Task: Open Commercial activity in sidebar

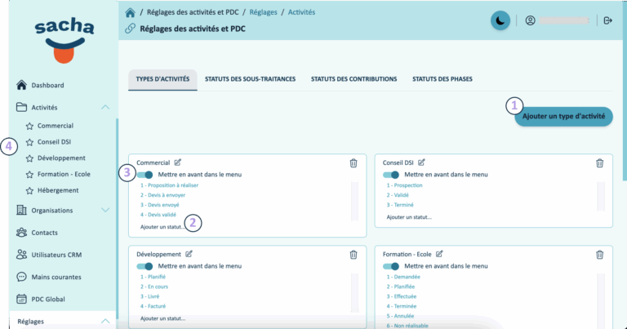Action: 56,126
